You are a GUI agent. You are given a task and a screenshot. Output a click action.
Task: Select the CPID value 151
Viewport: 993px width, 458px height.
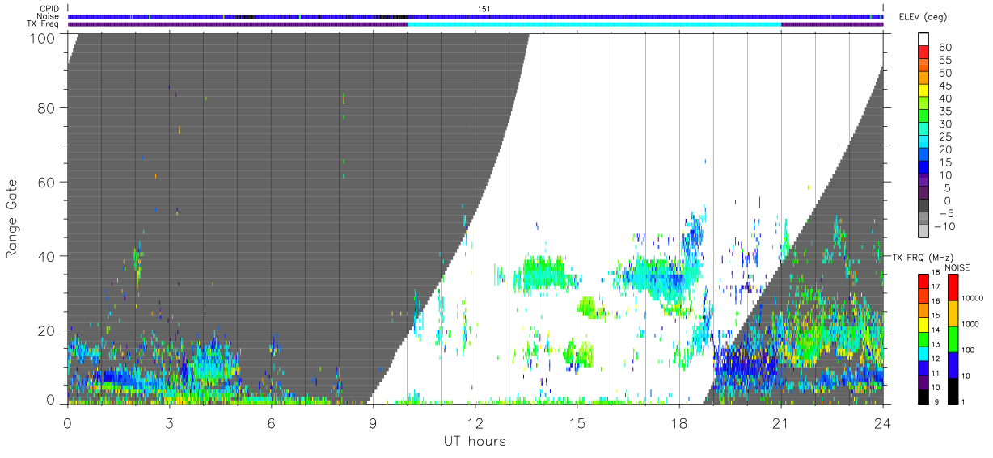(486, 9)
